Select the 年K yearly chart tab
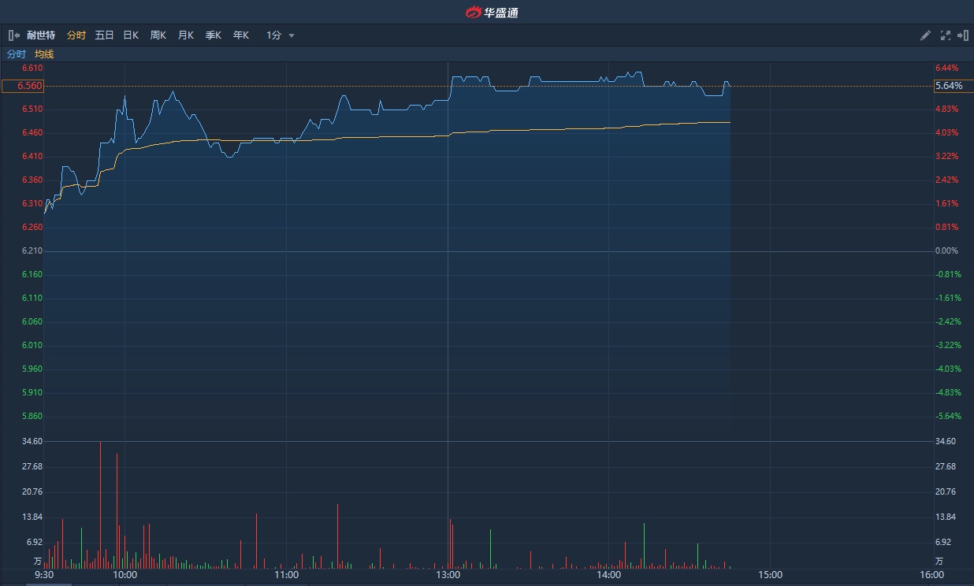 point(241,35)
